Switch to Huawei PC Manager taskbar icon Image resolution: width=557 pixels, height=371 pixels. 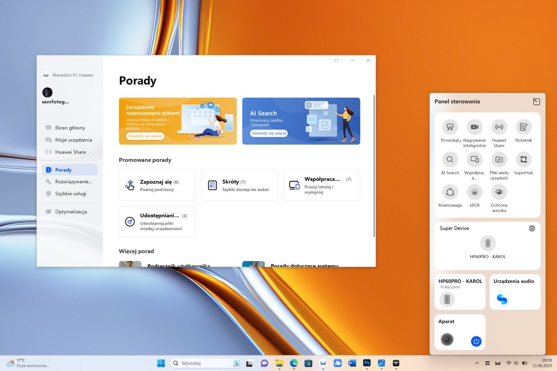pos(323,363)
